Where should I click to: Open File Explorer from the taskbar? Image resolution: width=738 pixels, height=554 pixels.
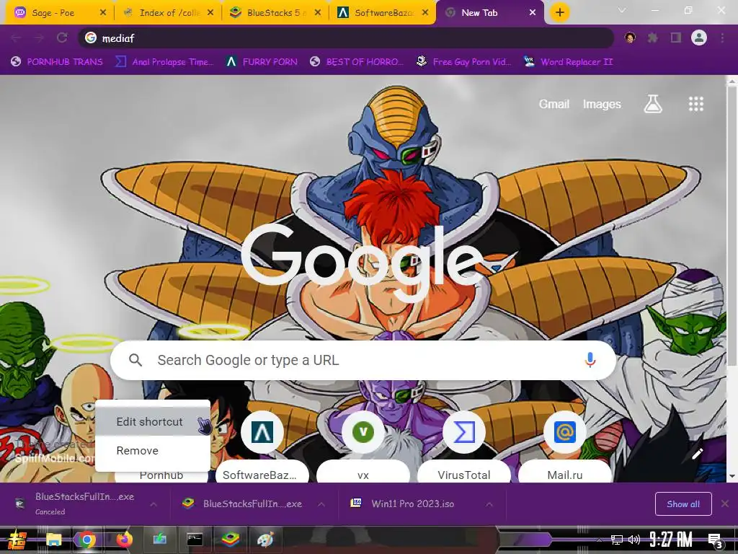pos(53,540)
